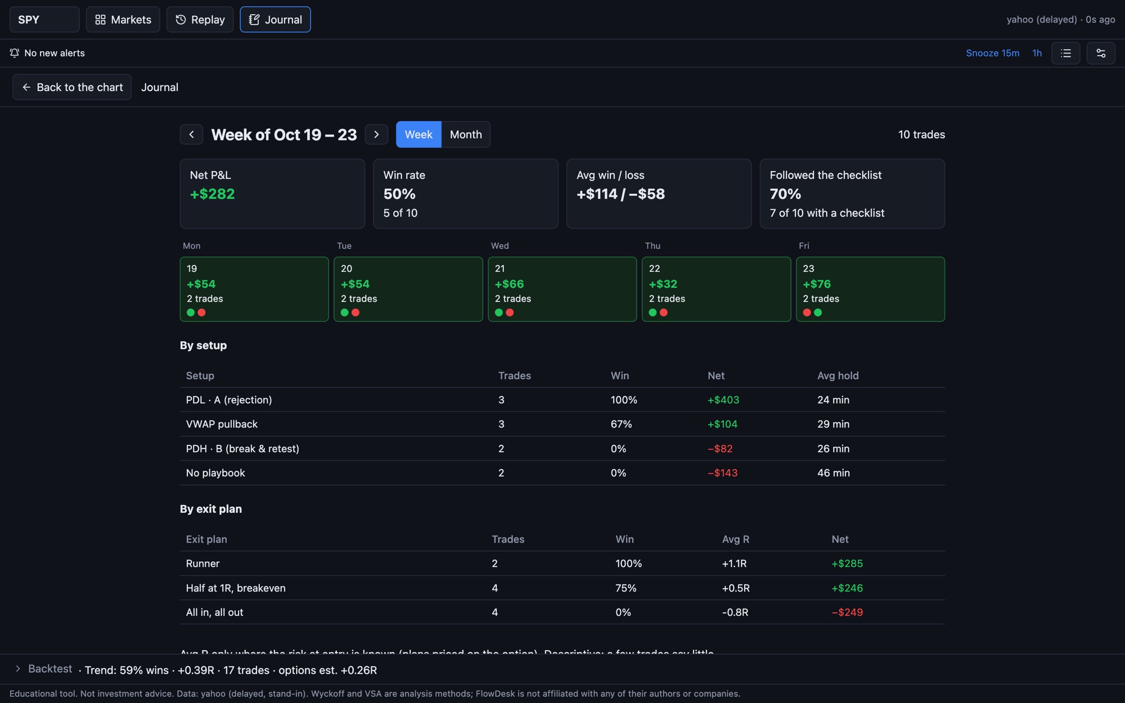Click the green trade dot on Monday 19
Image resolution: width=1125 pixels, height=703 pixels.
point(191,313)
